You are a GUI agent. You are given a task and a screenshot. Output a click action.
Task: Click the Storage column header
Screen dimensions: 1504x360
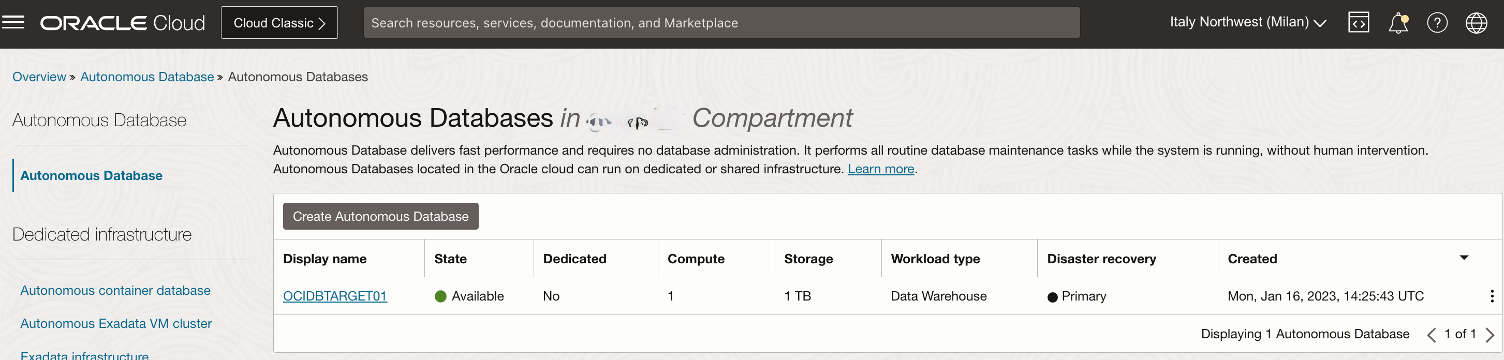(x=808, y=259)
